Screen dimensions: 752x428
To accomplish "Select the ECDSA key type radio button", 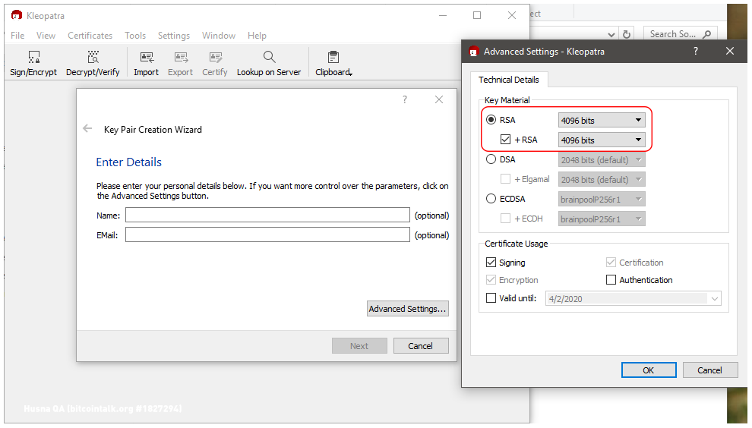I will 491,198.
